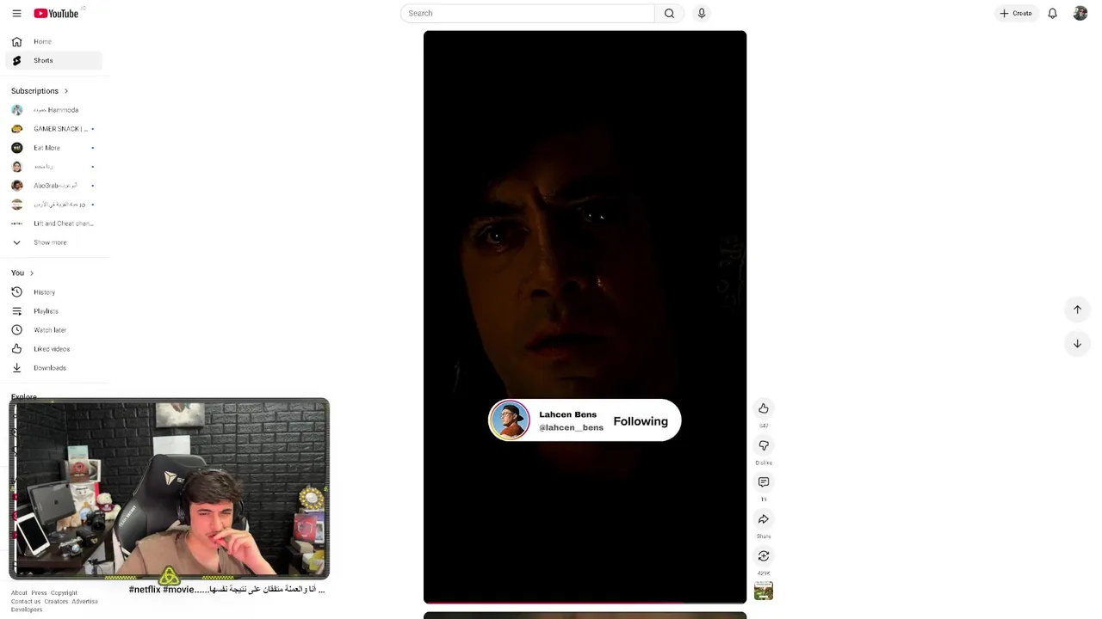Open the Developers footer link

[27, 610]
